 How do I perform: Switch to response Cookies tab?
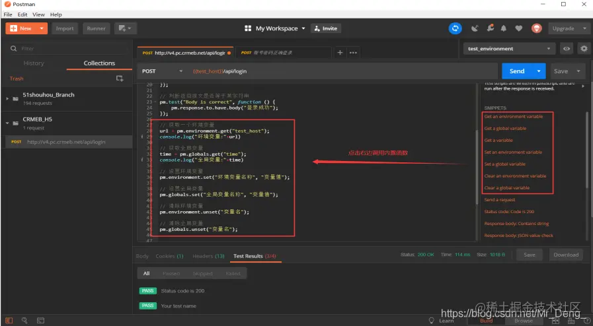point(169,256)
